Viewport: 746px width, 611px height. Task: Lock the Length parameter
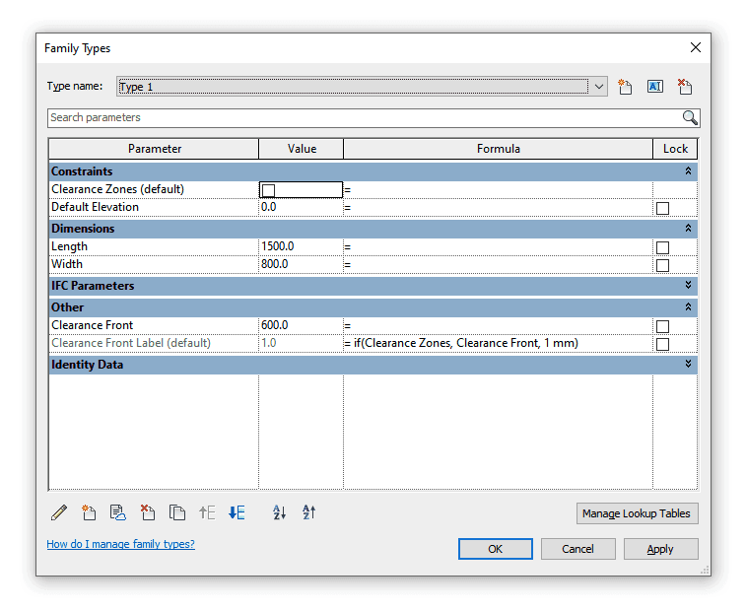[x=662, y=247]
